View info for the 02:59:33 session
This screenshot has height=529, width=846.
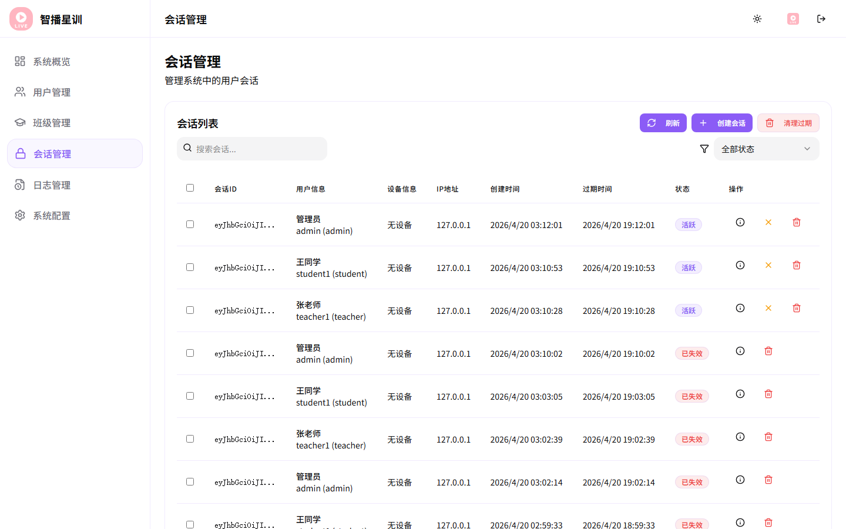coord(740,523)
